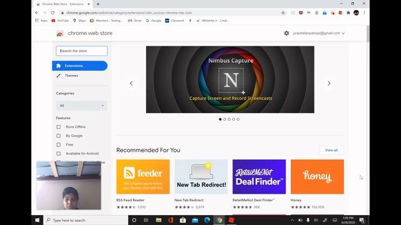
Task: Click the page vertical scrollbar
Action: pyautogui.click(x=368, y=34)
